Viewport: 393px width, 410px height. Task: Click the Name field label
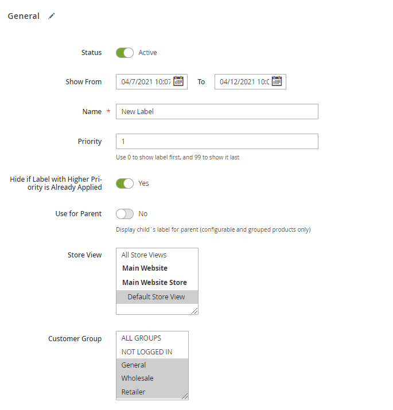92,112
